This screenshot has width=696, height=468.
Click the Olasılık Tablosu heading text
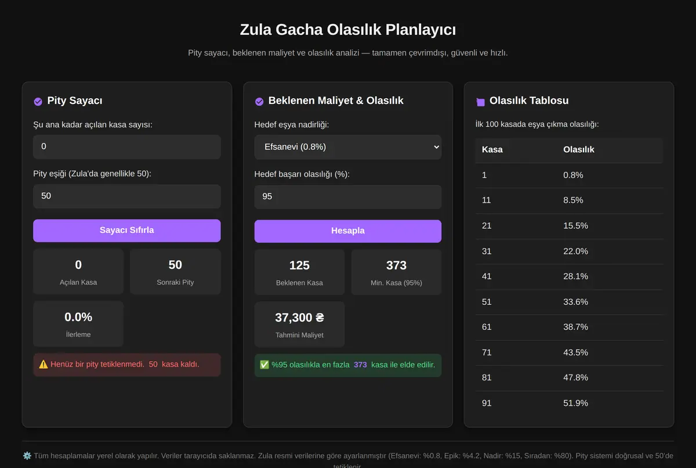click(x=529, y=100)
